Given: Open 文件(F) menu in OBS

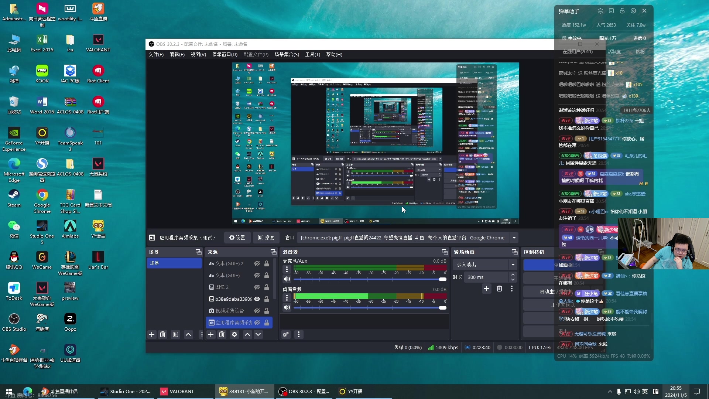Looking at the screenshot, I should [x=156, y=55].
